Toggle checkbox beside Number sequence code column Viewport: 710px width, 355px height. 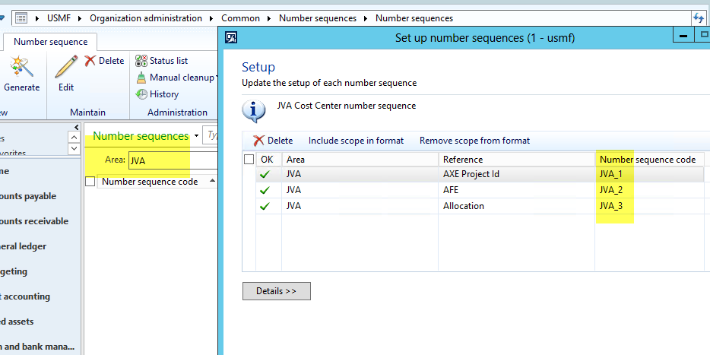pyautogui.click(x=90, y=182)
